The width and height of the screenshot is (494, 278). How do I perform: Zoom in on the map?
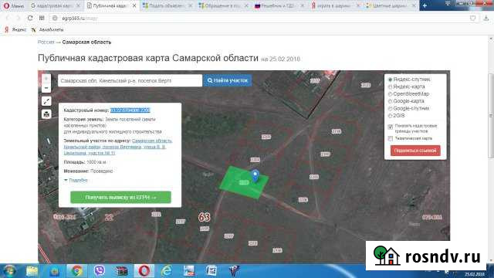click(46, 79)
